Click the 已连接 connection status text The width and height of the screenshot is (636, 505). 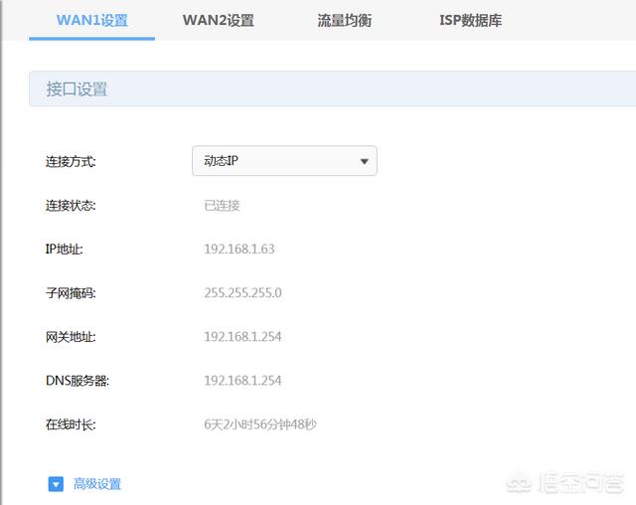(222, 206)
